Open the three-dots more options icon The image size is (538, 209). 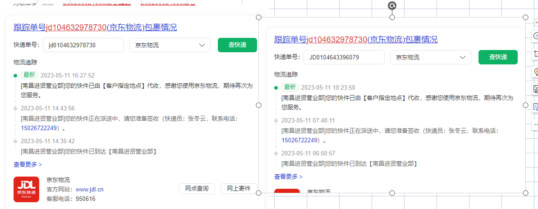click(x=536, y=124)
